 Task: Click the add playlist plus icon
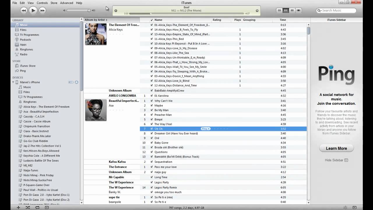pos(18,208)
